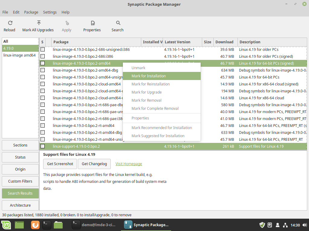Viewport: 309px width, 231px height.
Task: Open the file manager folder icon
Action: pyautogui.click(x=58, y=225)
